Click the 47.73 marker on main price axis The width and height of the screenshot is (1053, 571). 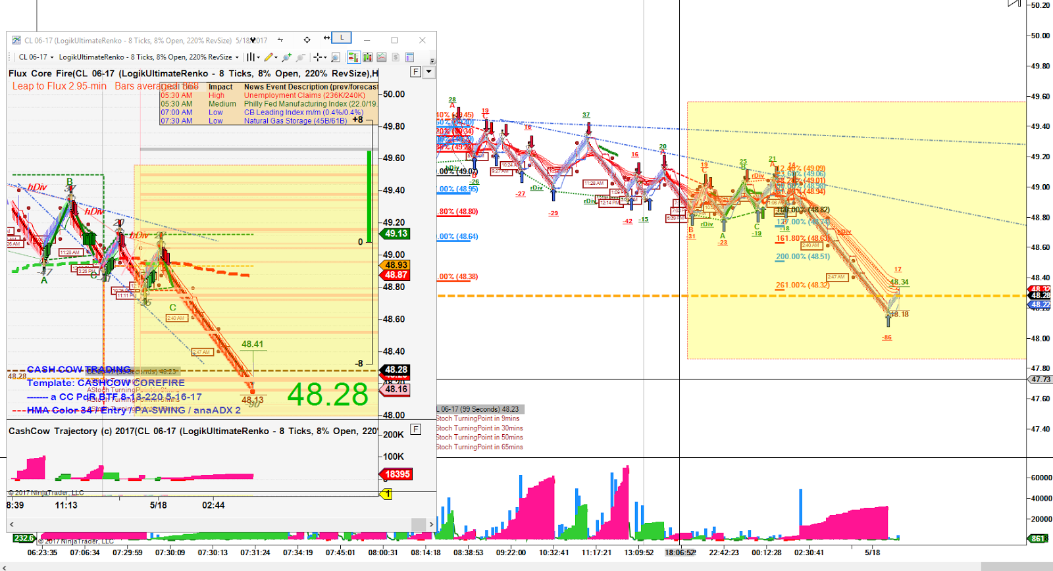click(x=1040, y=380)
